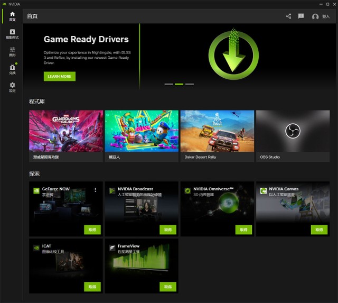Click the user avatar icon
Image resolution: width=338 pixels, height=303 pixels.
pos(315,16)
